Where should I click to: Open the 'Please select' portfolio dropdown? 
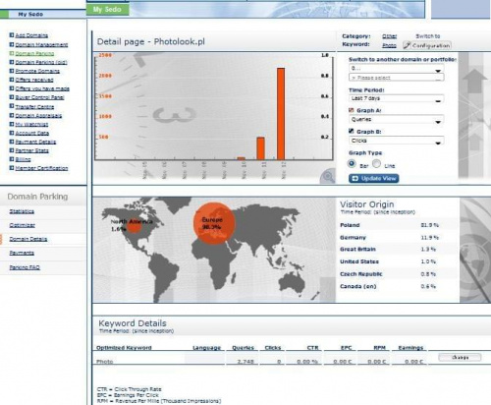coord(397,78)
